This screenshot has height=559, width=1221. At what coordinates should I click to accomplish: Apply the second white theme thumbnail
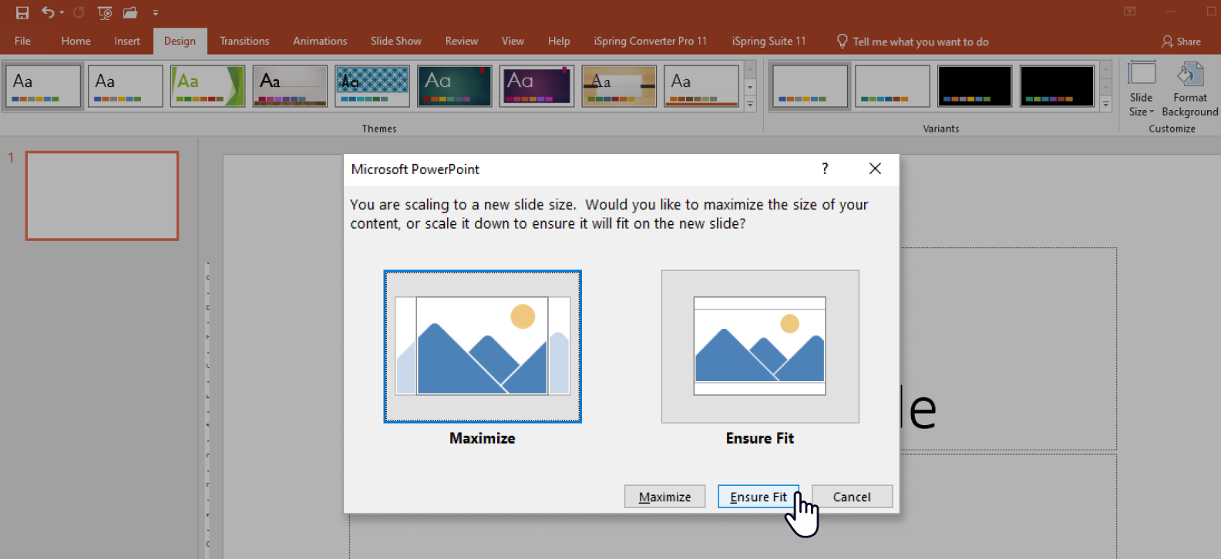126,85
